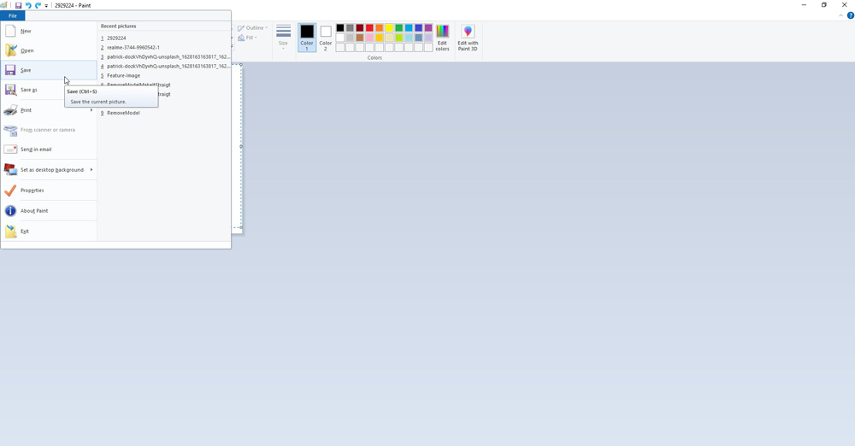The image size is (855, 446).
Task: Pick the dark red palette swatch
Action: pyautogui.click(x=360, y=28)
